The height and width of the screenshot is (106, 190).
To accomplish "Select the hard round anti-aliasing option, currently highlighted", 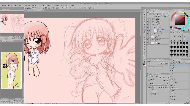I will [x=166, y=87].
